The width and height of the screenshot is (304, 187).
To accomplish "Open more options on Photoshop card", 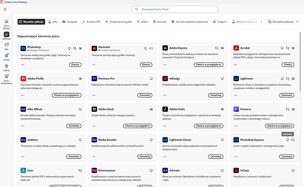I will pos(23,64).
